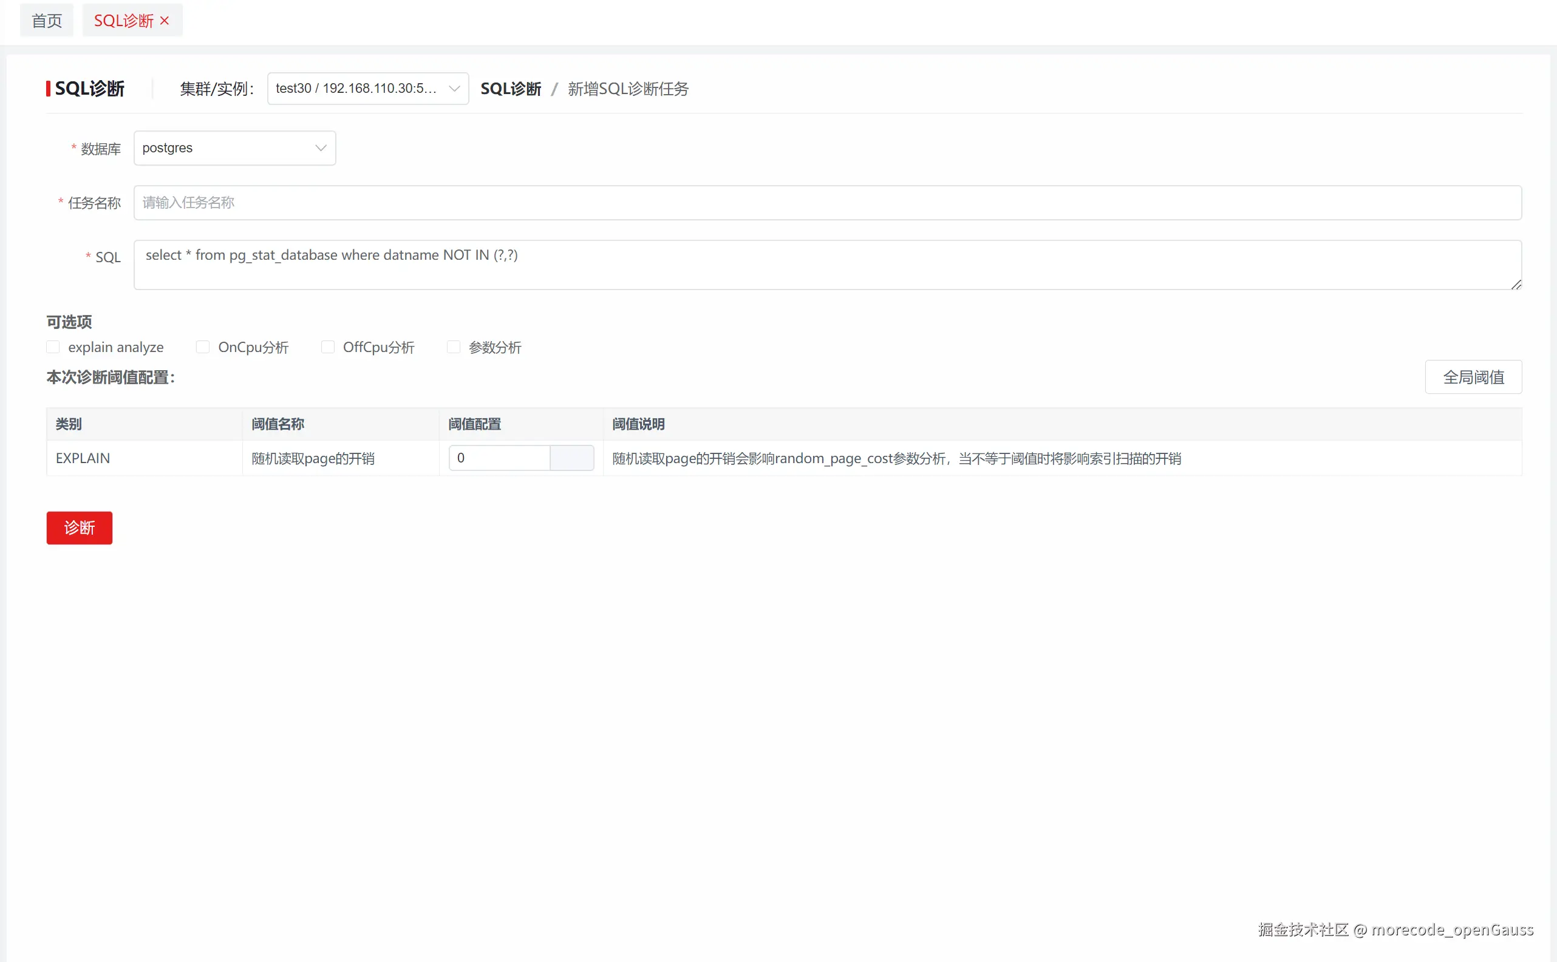Click the 任务名称 input field

coord(827,203)
